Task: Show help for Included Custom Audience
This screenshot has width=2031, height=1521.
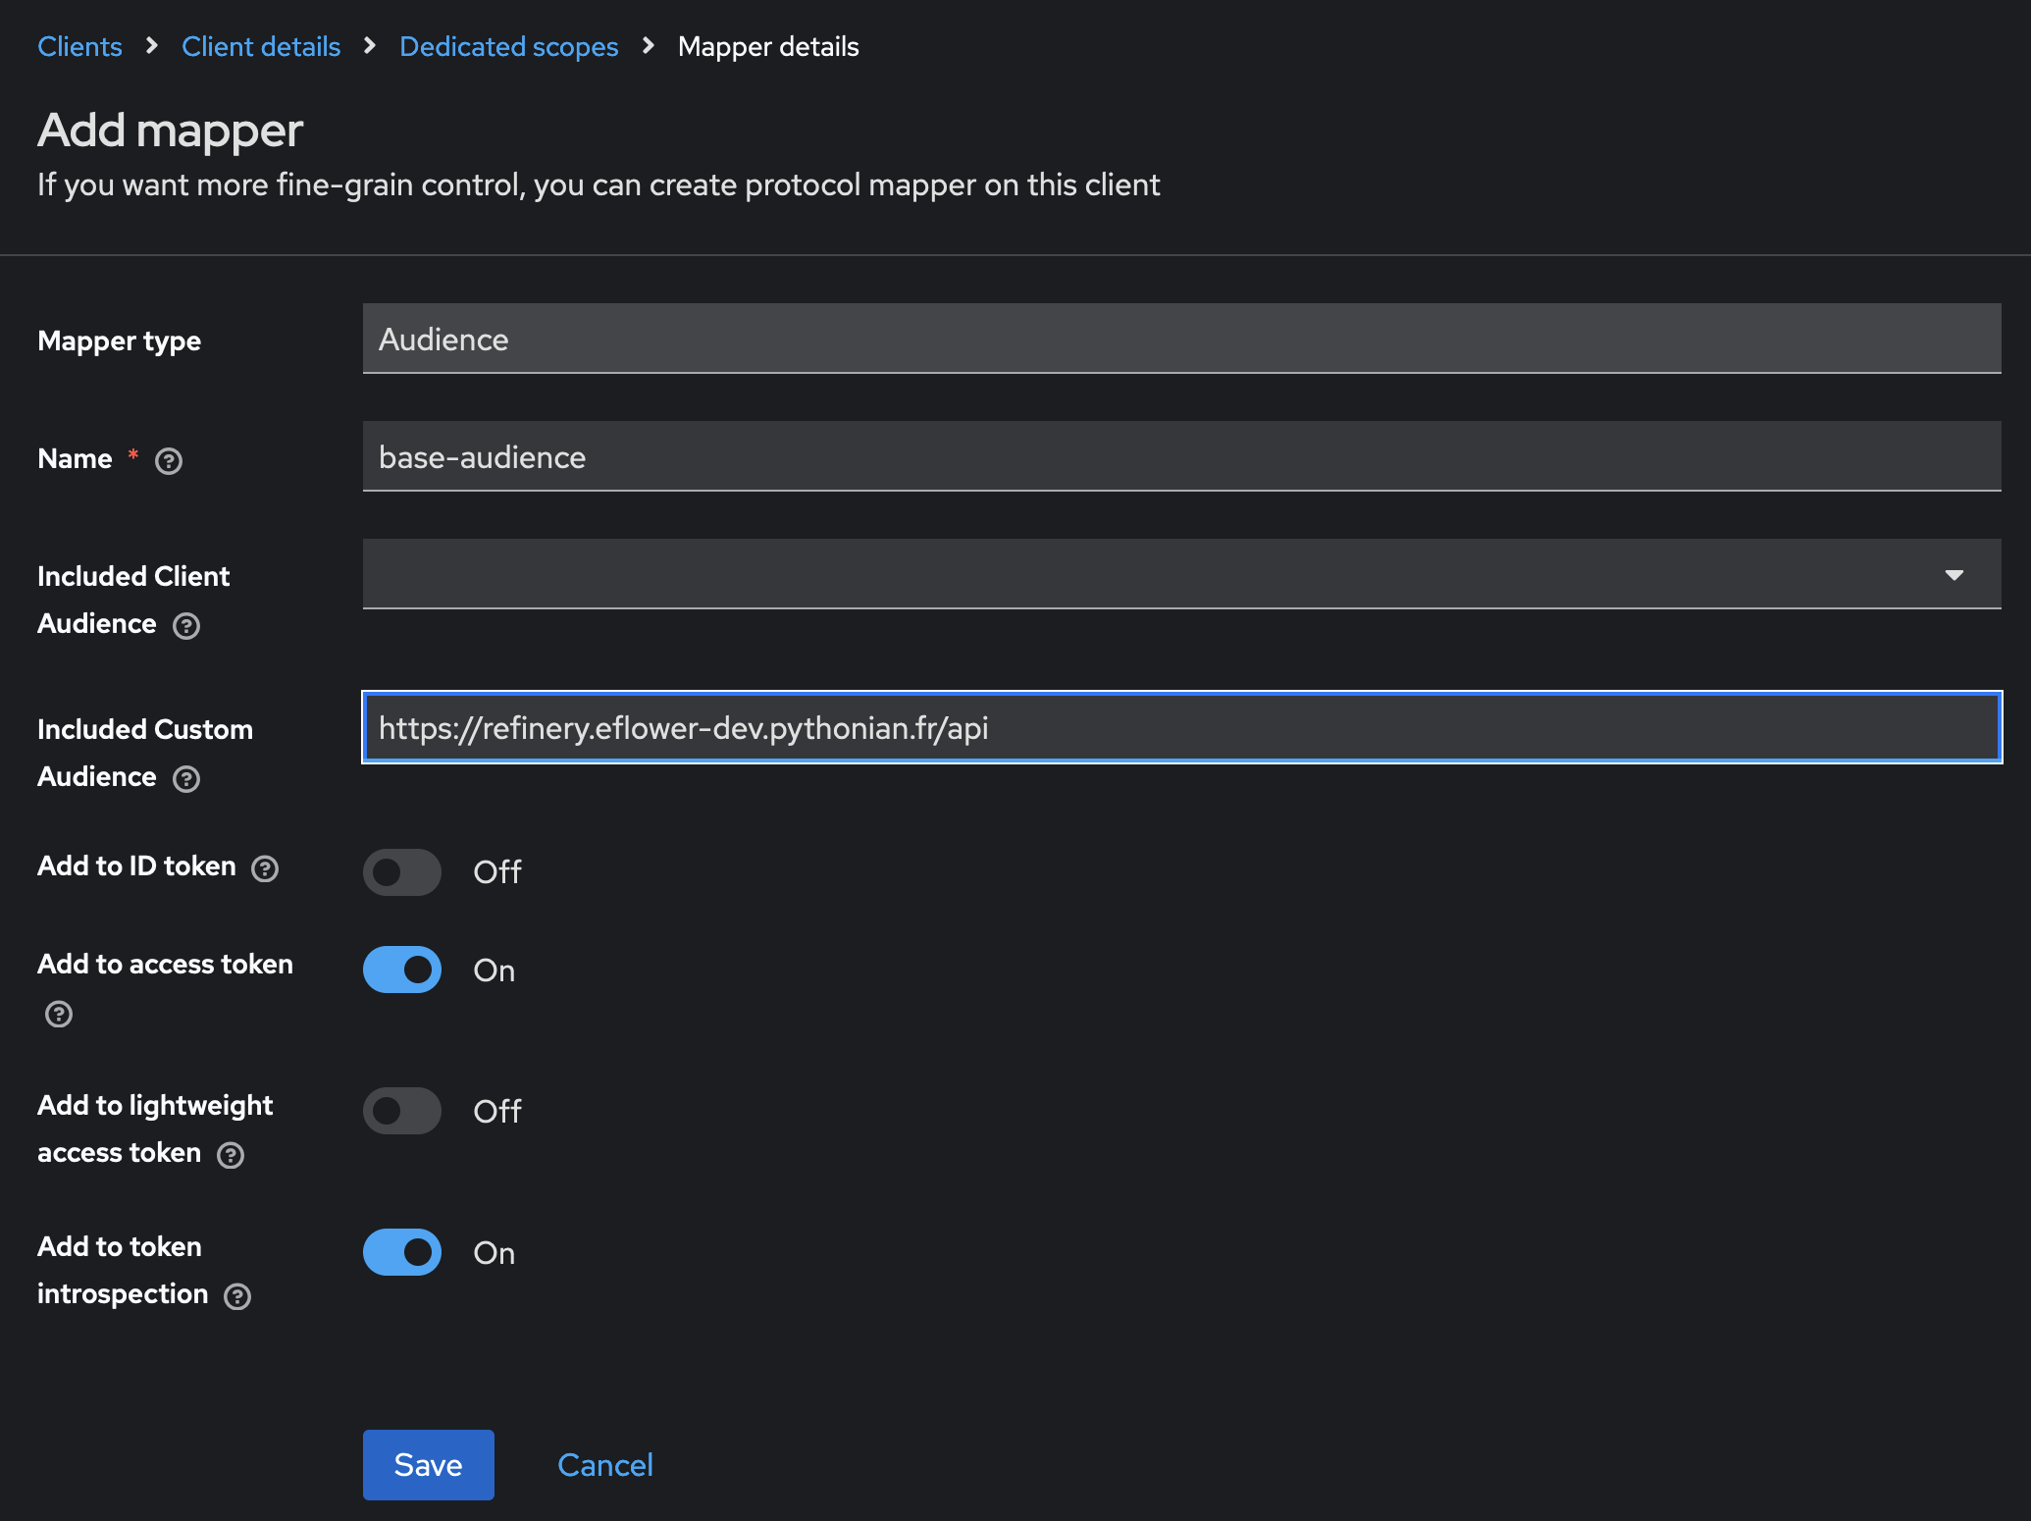Action: pos(186,779)
